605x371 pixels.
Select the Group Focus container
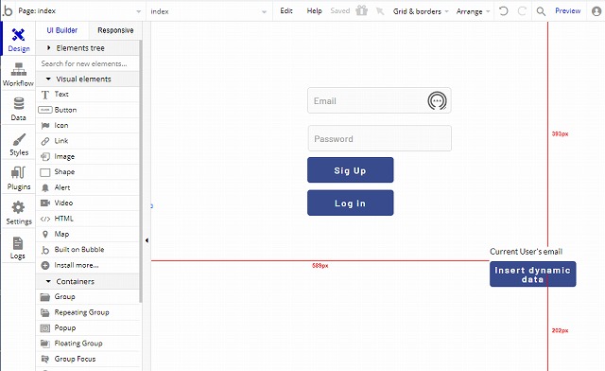point(88,359)
